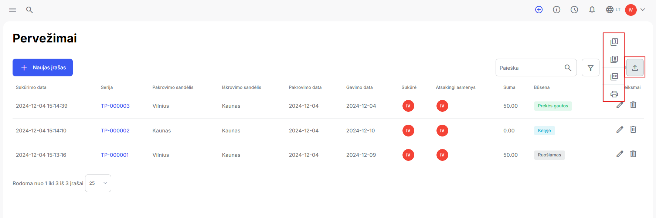Open transfer TP-000003

coord(115,106)
